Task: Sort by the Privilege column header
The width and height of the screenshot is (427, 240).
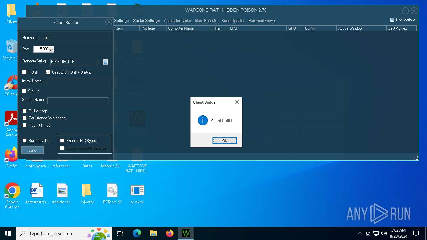Action: click(x=153, y=28)
